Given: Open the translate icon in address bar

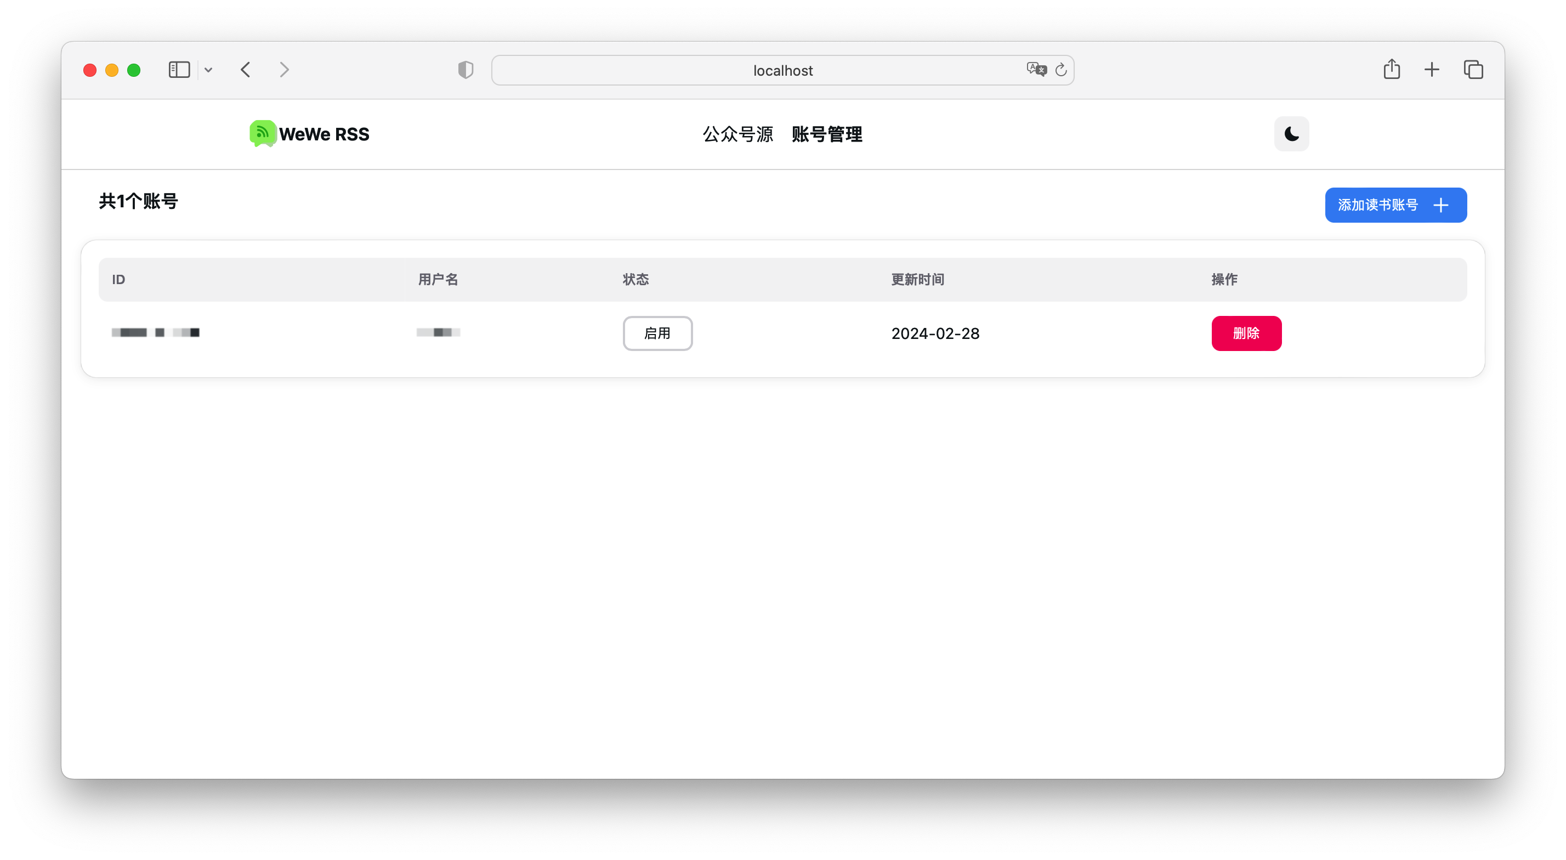Looking at the screenshot, I should [x=1036, y=69].
